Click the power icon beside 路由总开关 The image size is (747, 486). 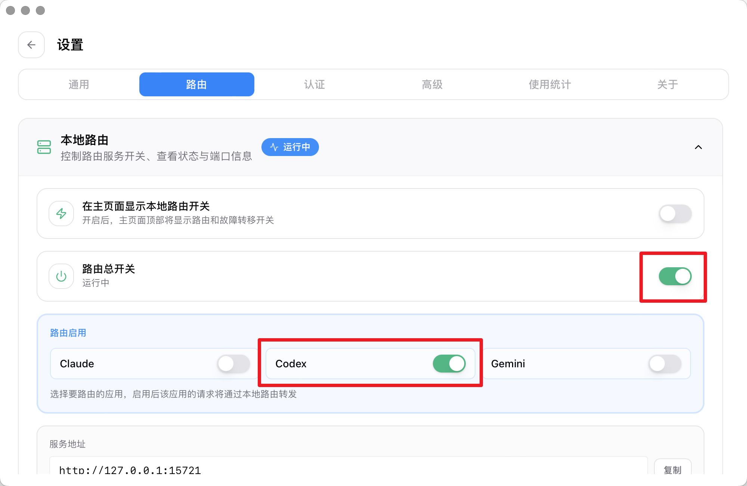click(61, 276)
